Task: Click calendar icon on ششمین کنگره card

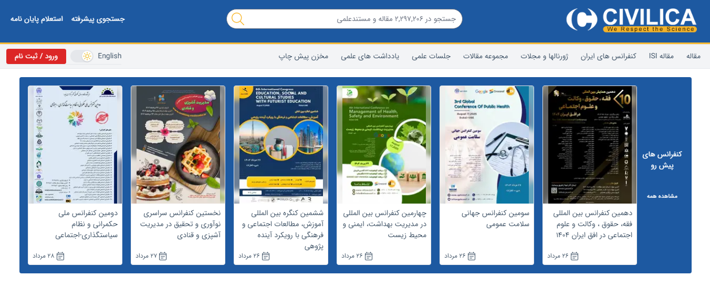Action: tap(266, 256)
